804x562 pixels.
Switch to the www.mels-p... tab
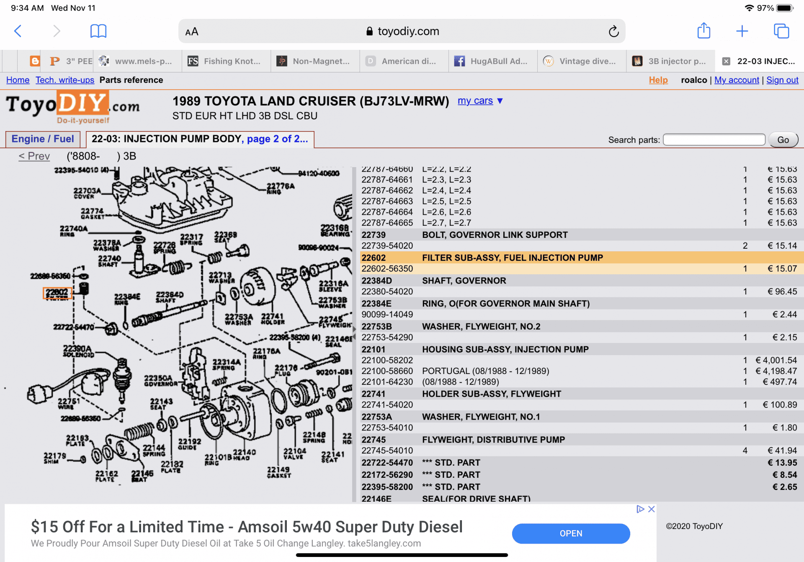pyautogui.click(x=137, y=61)
